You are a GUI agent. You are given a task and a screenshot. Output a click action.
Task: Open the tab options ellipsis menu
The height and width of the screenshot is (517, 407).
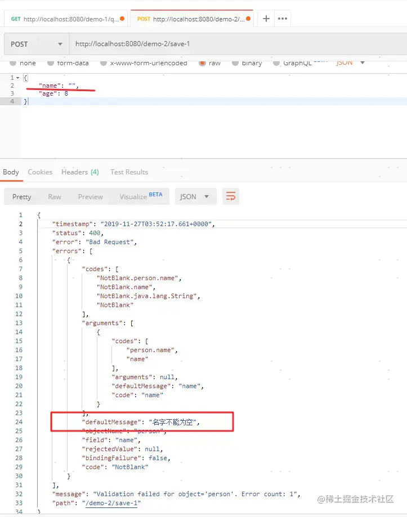(283, 19)
